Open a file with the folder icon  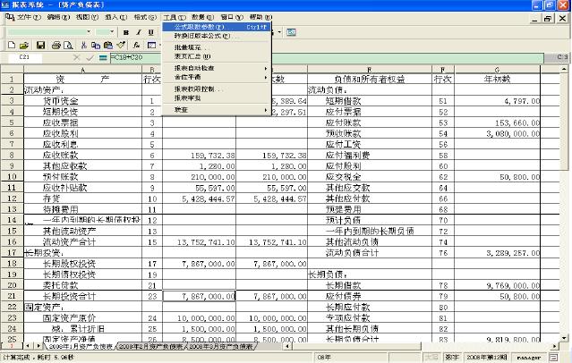pyautogui.click(x=24, y=45)
